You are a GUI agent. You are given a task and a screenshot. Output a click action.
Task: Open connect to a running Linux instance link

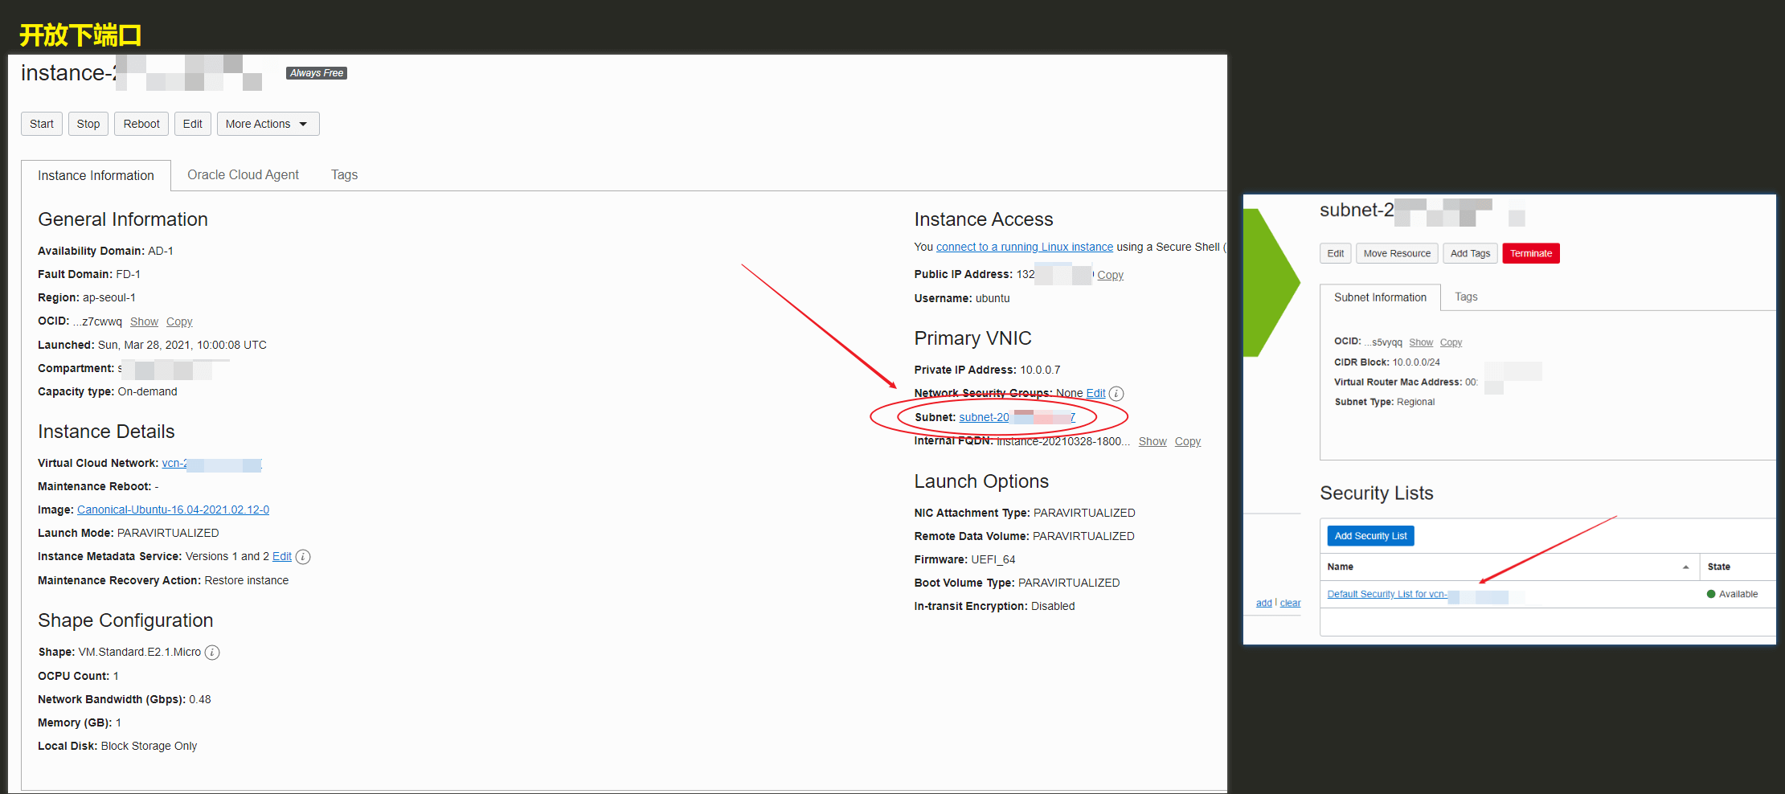pyautogui.click(x=1025, y=248)
